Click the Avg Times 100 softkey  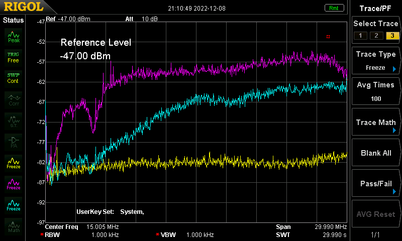click(x=375, y=91)
